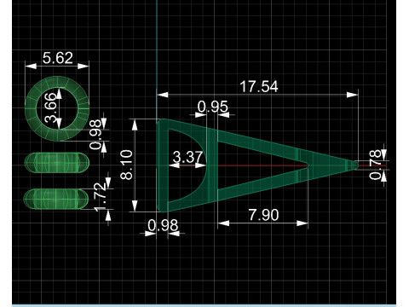This screenshot has width=409, height=307.
Task: Select the 17.54 overall length dimension
Action: (259, 86)
